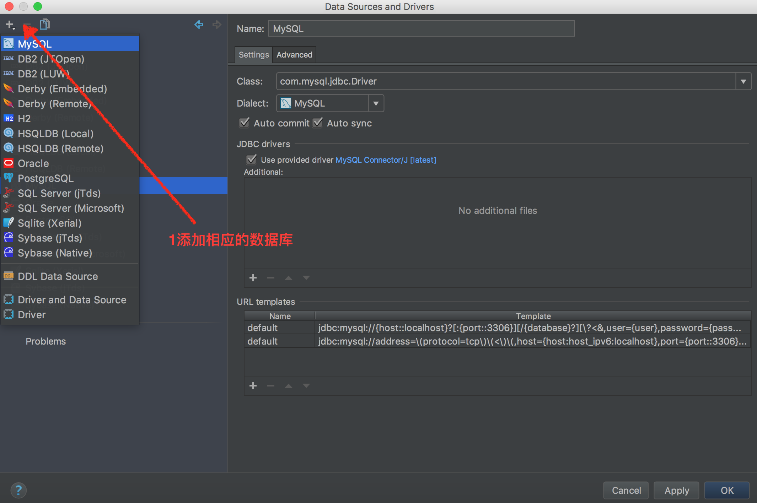The width and height of the screenshot is (757, 503).
Task: Click the Template column header
Action: (x=533, y=316)
